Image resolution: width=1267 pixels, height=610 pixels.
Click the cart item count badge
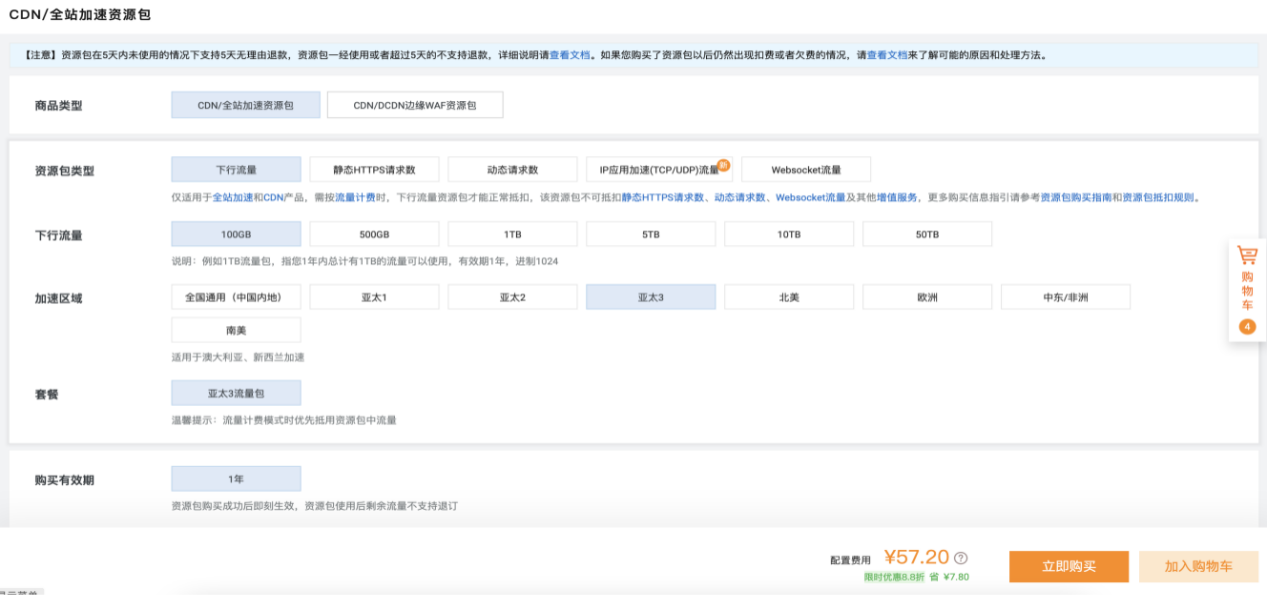click(1247, 327)
